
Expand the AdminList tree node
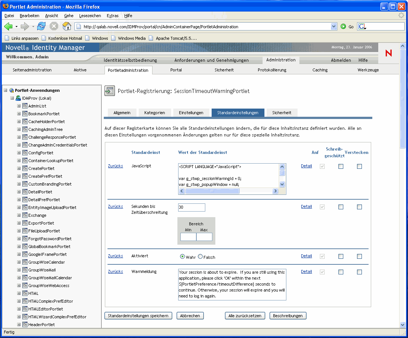pos(19,106)
